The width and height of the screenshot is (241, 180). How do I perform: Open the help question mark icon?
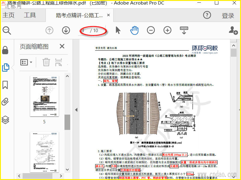[207, 15]
